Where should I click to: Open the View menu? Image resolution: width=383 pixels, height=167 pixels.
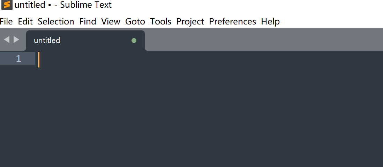pyautogui.click(x=111, y=22)
